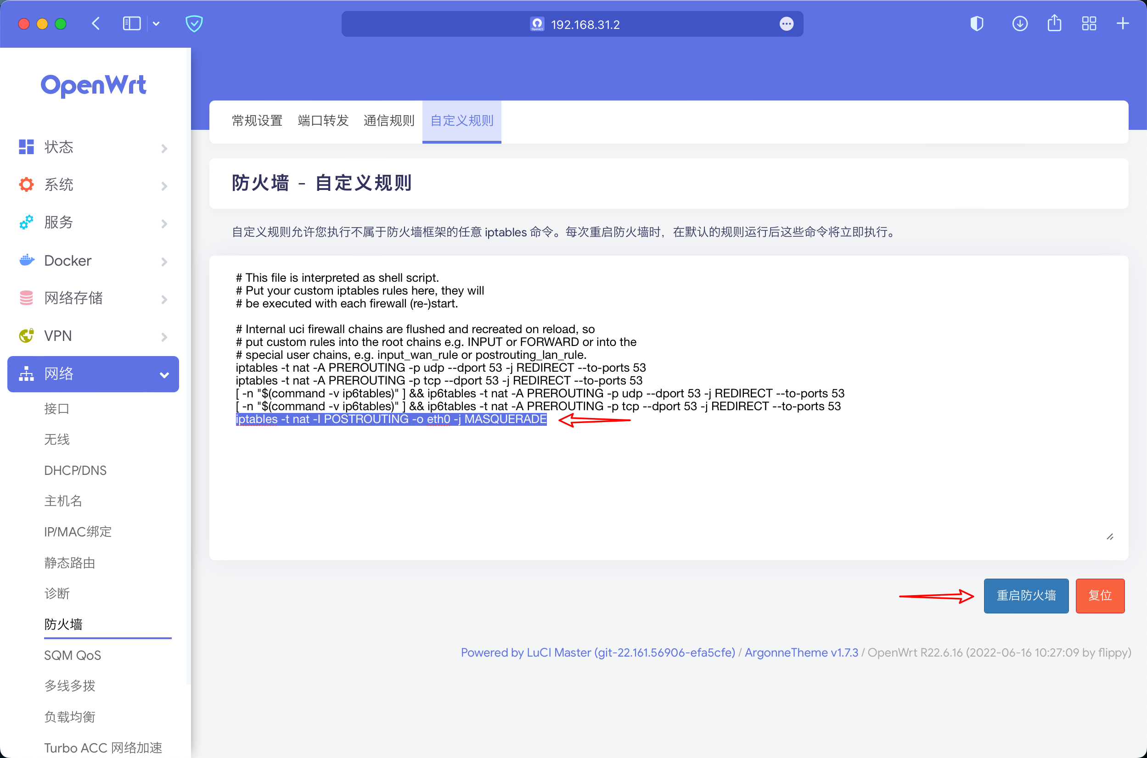
Task: Open the 多线多拨 submenu item
Action: (x=70, y=686)
